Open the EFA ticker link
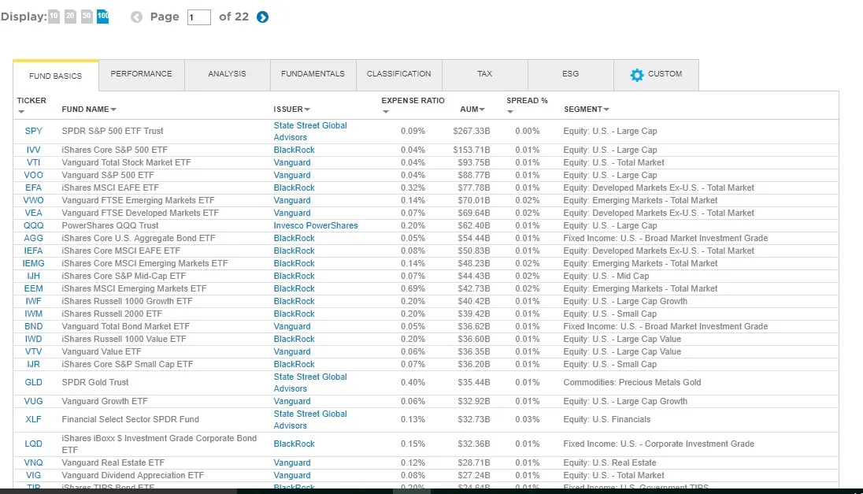Image resolution: width=863 pixels, height=494 pixels. click(34, 188)
